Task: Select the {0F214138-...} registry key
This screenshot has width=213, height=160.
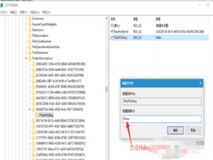Action: (60, 121)
